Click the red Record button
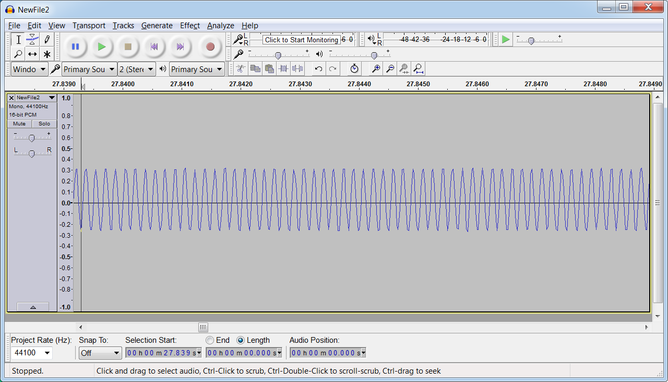This screenshot has height=382, width=668. pyautogui.click(x=210, y=47)
